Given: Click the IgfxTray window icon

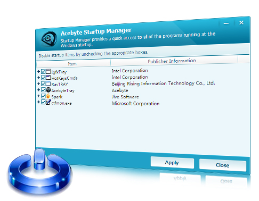Looking at the screenshot, I should click(x=48, y=71).
